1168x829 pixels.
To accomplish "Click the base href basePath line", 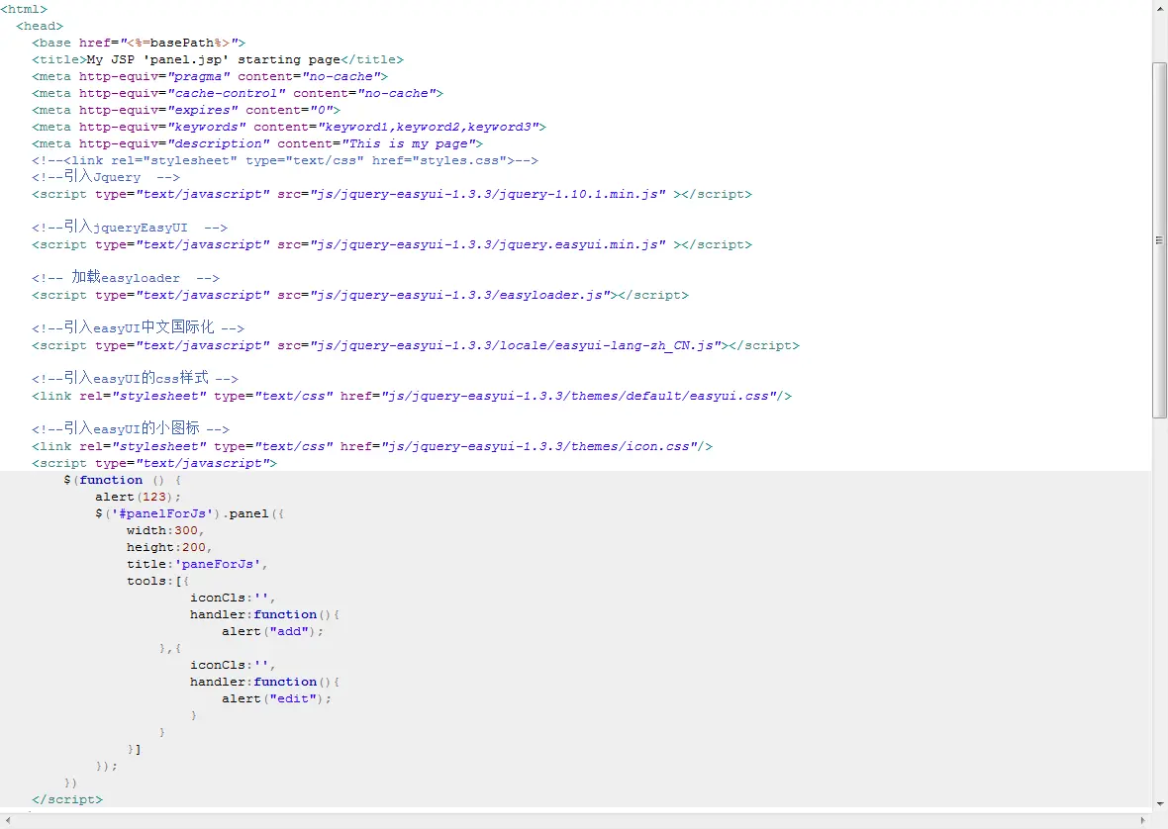I will [139, 44].
